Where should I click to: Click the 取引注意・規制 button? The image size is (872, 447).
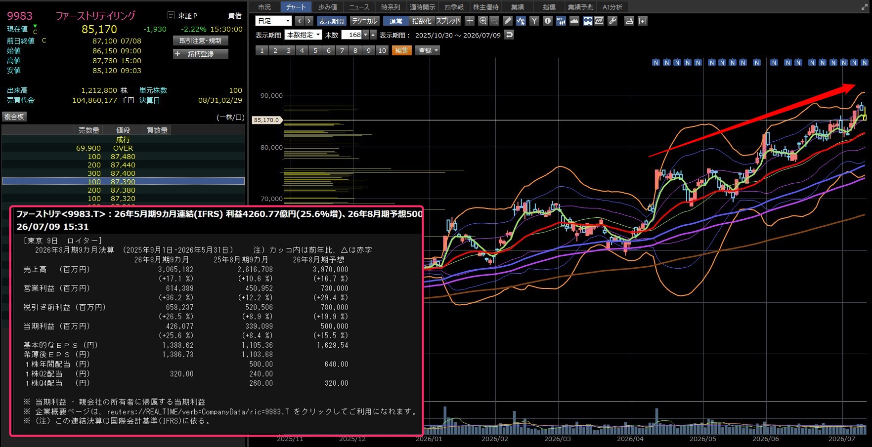tap(201, 41)
